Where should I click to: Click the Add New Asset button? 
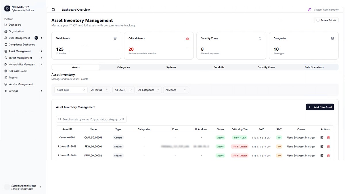point(320,107)
